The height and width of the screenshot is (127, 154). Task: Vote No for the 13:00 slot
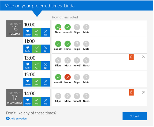coord(46,66)
